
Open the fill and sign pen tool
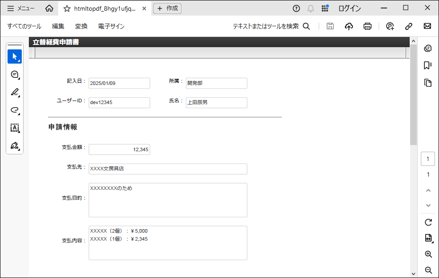(15, 146)
